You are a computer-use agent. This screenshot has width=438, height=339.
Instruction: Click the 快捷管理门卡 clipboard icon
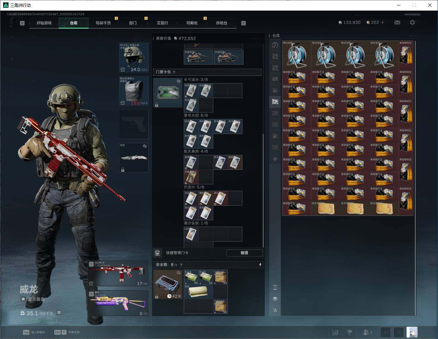point(157,253)
